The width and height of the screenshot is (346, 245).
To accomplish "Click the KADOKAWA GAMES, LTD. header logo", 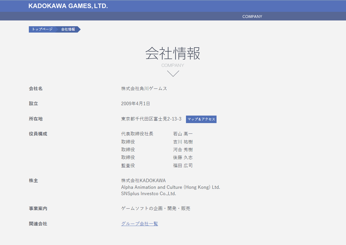I will [x=68, y=6].
